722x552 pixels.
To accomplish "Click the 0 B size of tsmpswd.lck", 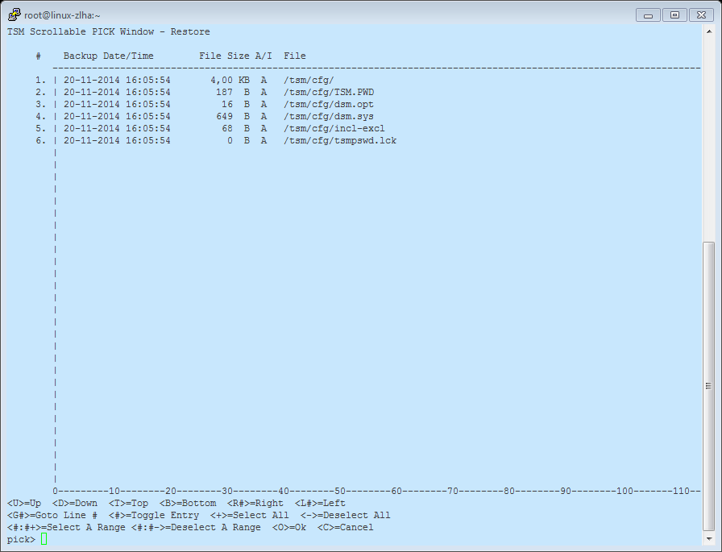I will click(x=239, y=140).
